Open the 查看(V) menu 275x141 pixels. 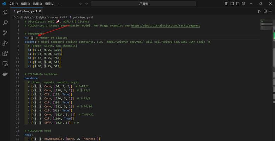50,4
